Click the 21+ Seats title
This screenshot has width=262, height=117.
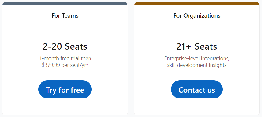[x=197, y=46]
